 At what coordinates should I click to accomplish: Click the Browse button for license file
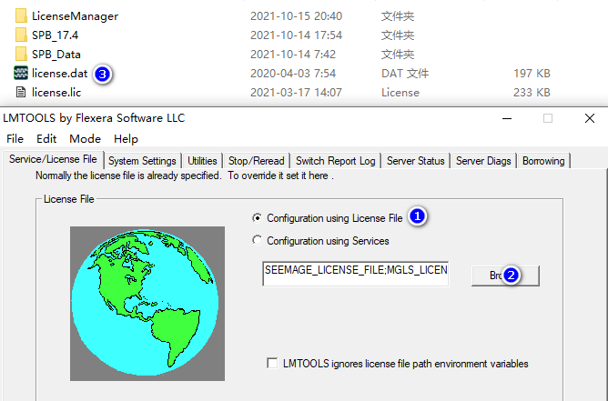[505, 276]
